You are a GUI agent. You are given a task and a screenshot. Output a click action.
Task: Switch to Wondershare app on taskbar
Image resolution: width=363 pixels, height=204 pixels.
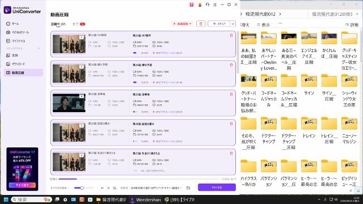[145, 199]
